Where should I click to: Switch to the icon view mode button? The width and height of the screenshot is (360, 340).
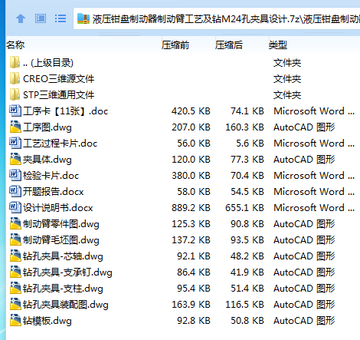[41, 18]
